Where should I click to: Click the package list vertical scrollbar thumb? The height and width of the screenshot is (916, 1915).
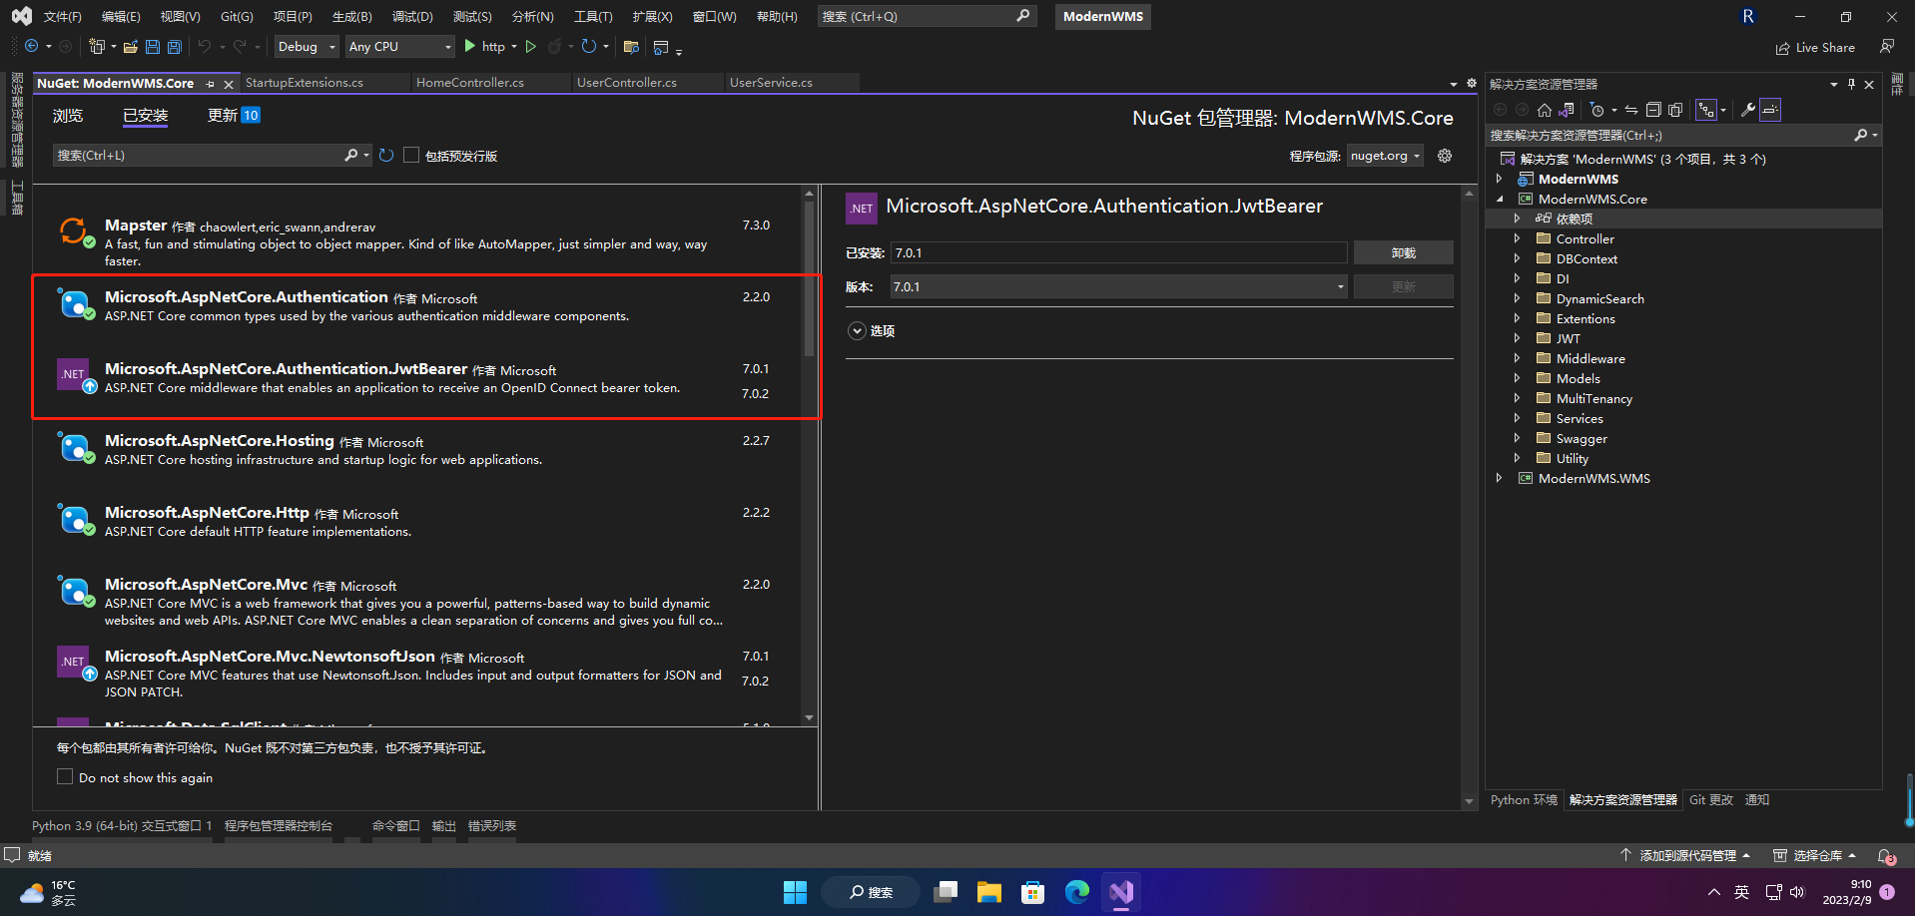[809, 279]
